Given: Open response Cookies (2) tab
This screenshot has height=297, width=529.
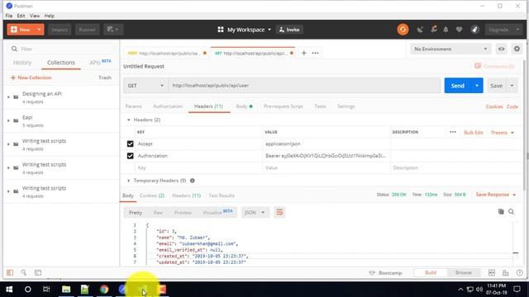Looking at the screenshot, I should coord(152,196).
